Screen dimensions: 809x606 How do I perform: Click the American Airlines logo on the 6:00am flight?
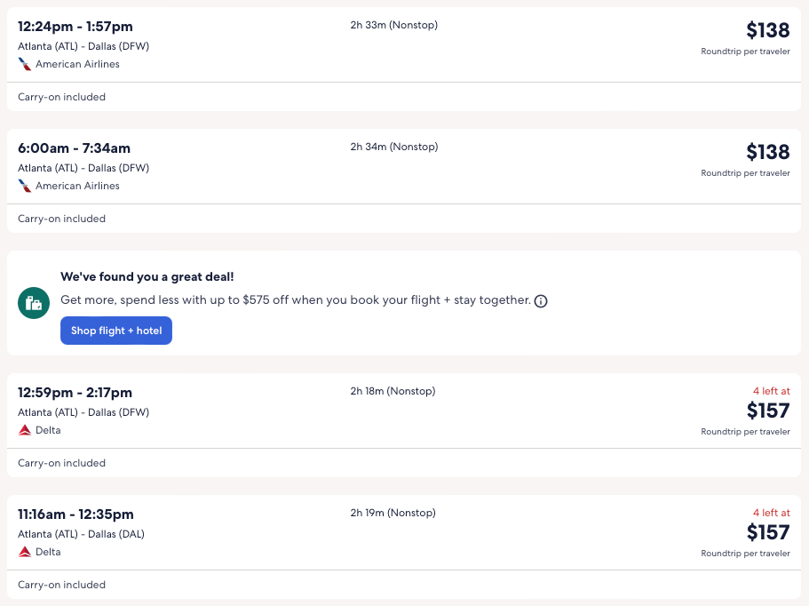point(25,186)
